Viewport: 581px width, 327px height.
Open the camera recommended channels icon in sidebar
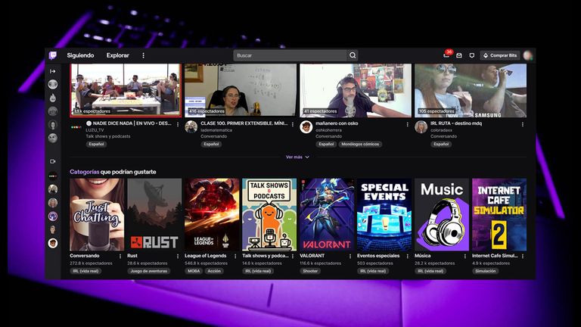point(53,161)
